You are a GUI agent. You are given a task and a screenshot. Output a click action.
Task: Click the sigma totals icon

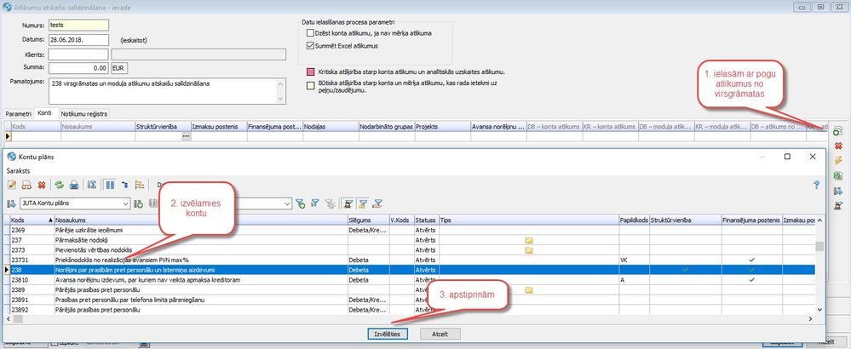93,185
